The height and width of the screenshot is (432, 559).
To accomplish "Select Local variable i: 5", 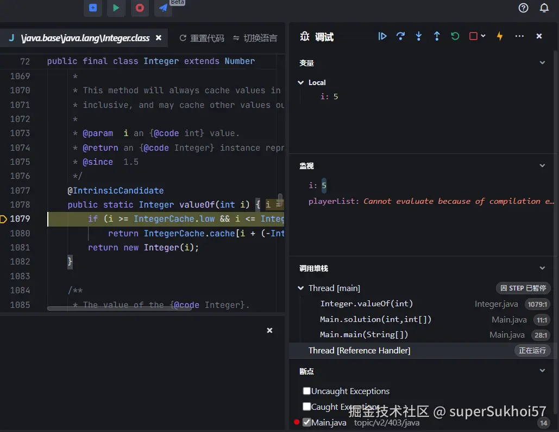I will 329,96.
